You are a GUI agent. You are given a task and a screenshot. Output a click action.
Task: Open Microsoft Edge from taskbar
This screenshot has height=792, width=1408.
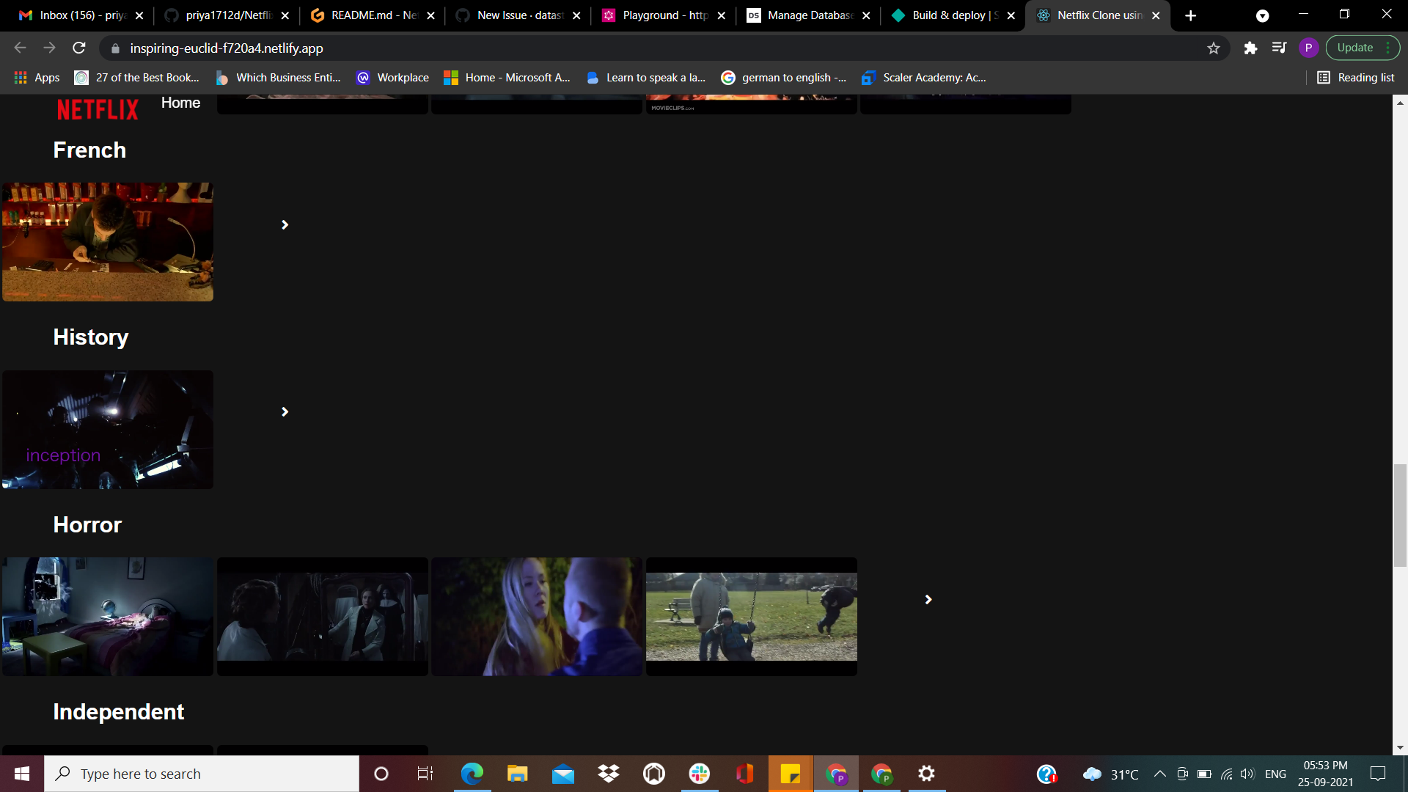click(x=472, y=774)
